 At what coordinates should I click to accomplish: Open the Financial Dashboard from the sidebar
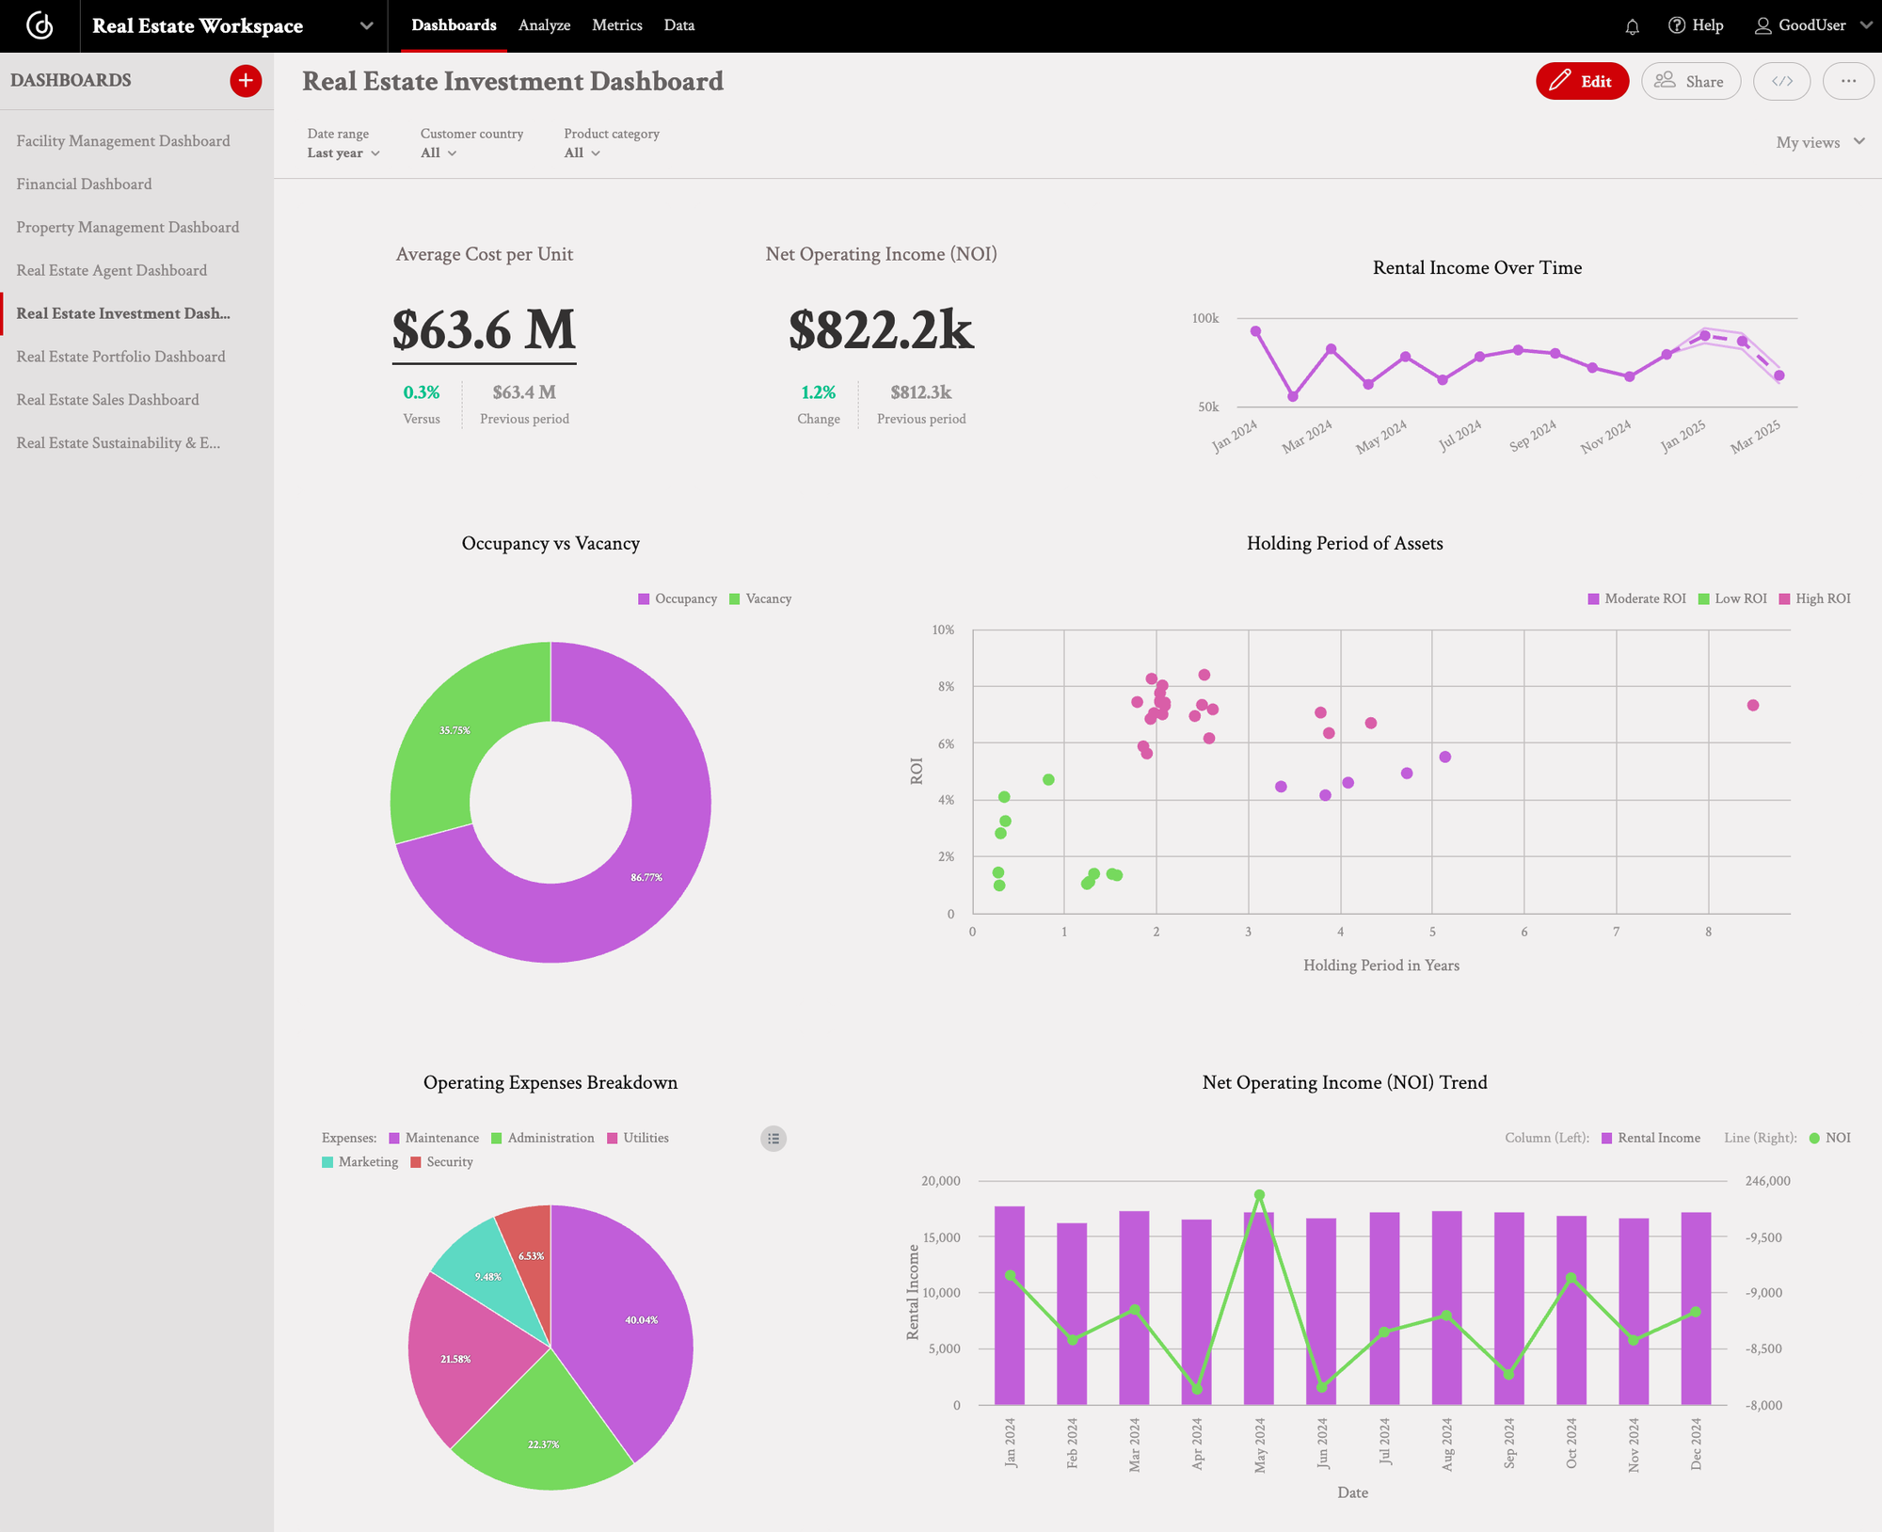pos(84,184)
